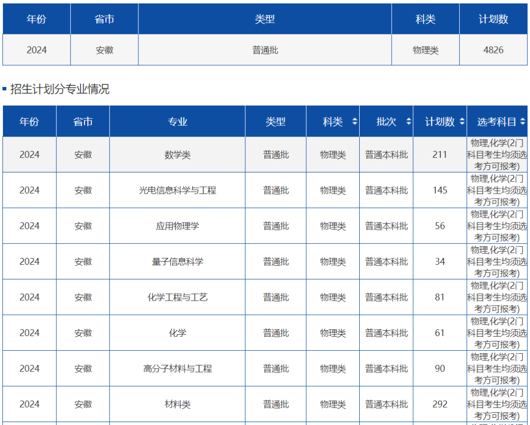Click the sort icon on 科类 column

click(354, 121)
